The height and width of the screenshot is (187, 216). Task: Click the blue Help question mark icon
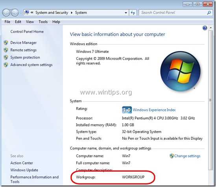pyautogui.click(x=205, y=28)
